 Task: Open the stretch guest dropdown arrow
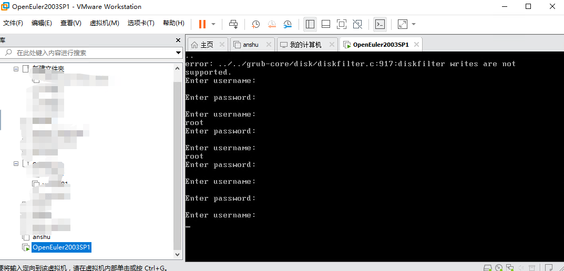click(x=414, y=24)
